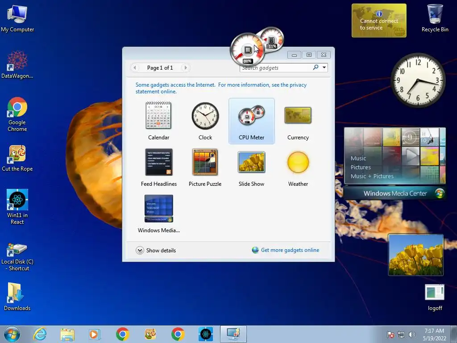
Task: Open Win11 React taskbar icon
Action: [x=206, y=334]
